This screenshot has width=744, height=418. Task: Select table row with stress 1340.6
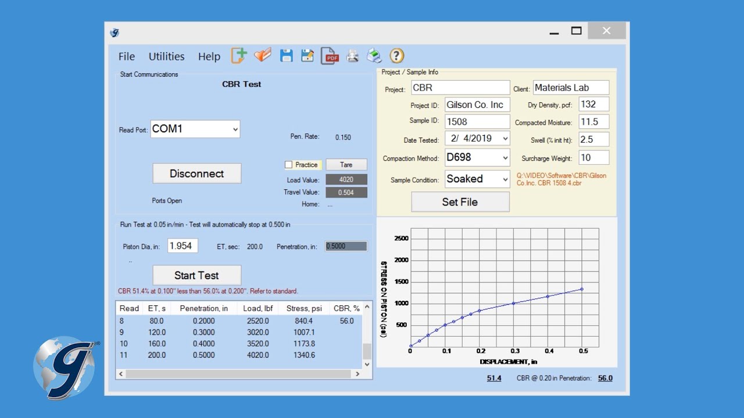(239, 355)
